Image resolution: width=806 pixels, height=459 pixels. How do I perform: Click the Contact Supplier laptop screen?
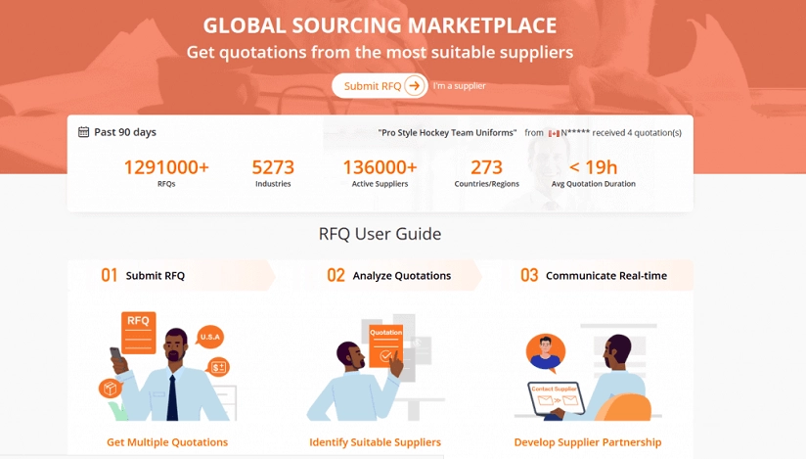pos(557,397)
